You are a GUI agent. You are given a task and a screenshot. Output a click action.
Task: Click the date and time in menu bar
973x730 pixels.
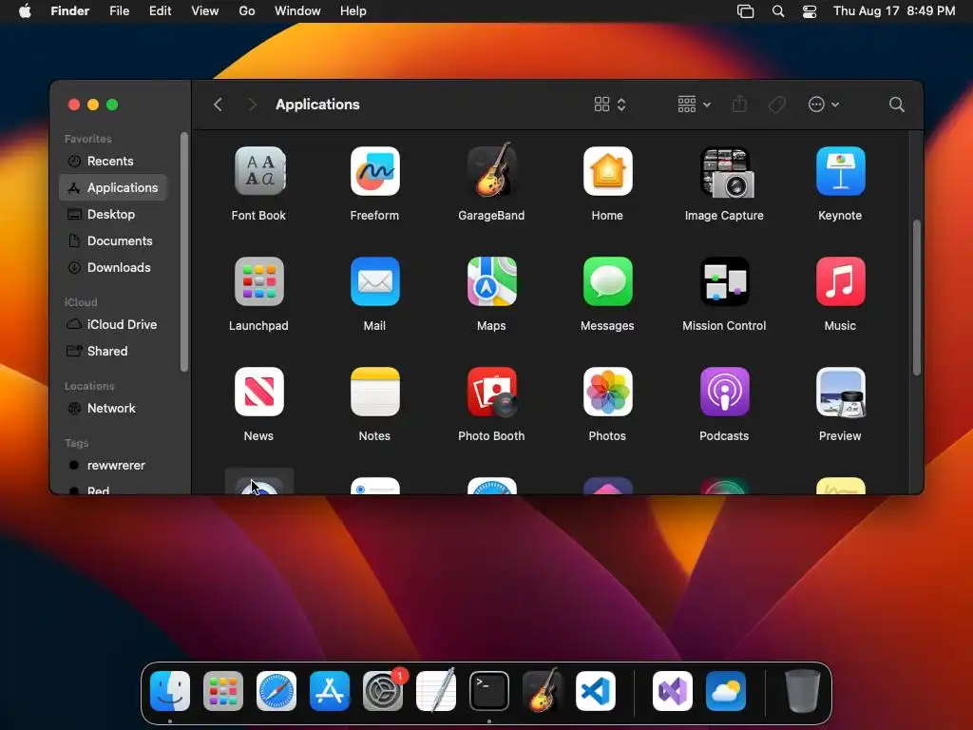pos(894,11)
